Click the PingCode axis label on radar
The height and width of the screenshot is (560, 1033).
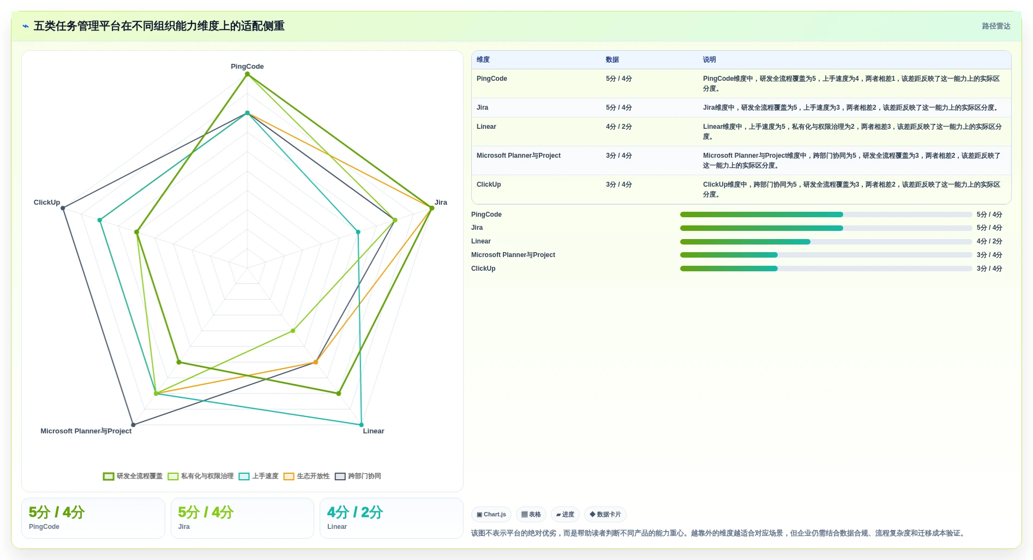(247, 67)
